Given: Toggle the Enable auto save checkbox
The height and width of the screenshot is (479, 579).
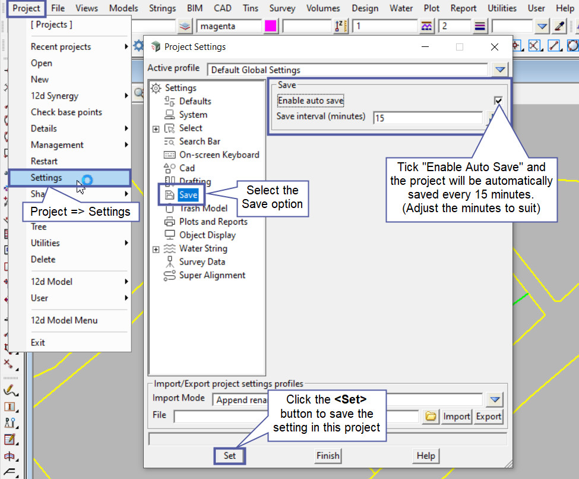Looking at the screenshot, I should point(498,101).
